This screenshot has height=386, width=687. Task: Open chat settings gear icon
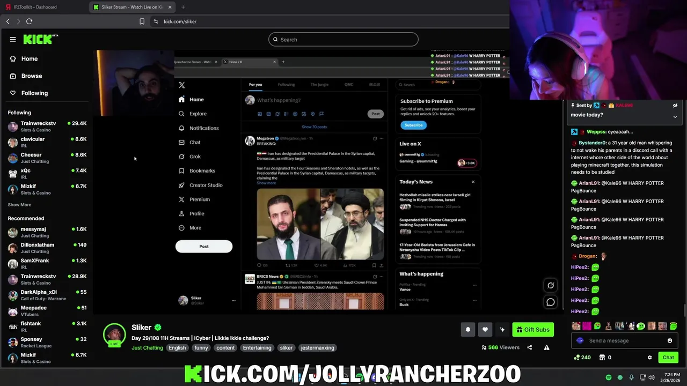pos(649,358)
